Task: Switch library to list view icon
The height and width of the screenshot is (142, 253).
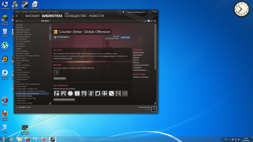Action: click(152, 21)
